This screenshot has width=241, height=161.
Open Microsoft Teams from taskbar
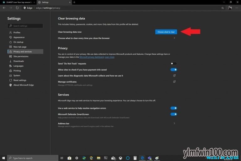click(150, 158)
